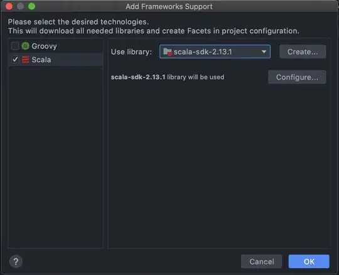The image size is (339, 275).
Task: Uncheck the Scala framework checkbox
Action: click(15, 60)
